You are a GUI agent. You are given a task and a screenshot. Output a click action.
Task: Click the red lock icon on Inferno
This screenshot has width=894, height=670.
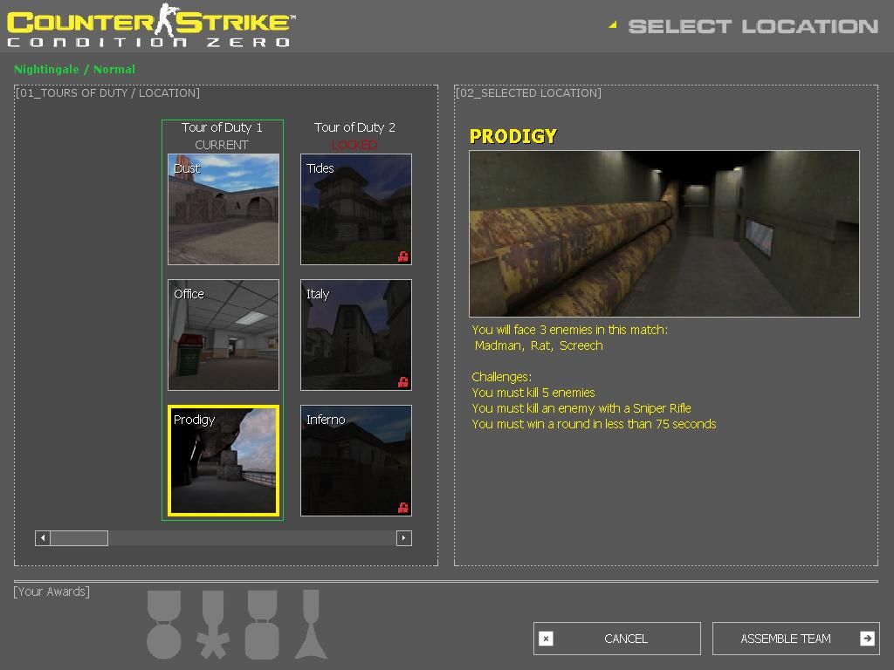[403, 508]
